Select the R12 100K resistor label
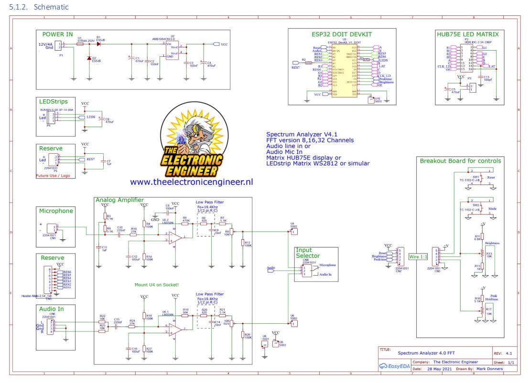This screenshot has height=383, width=529. (x=248, y=244)
